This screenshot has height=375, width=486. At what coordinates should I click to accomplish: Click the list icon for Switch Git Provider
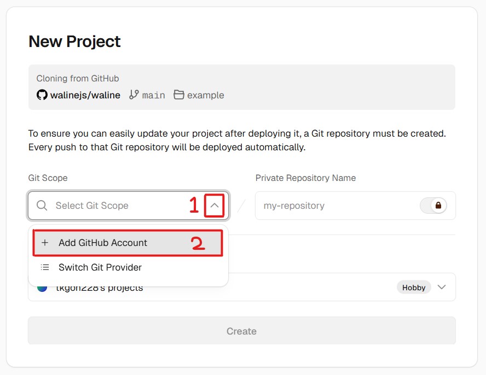coord(45,267)
